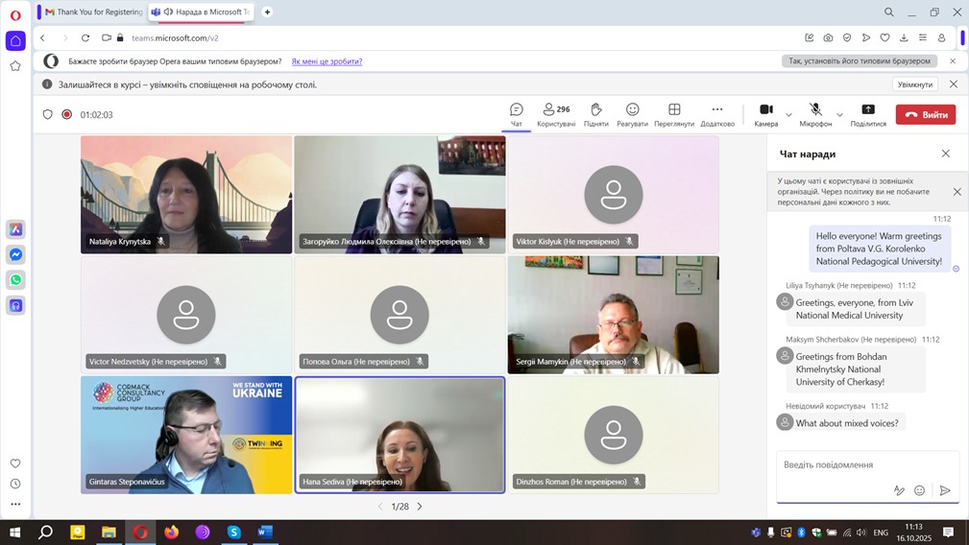Unmute using the Мікрофон button
The image size is (969, 545).
[815, 114]
